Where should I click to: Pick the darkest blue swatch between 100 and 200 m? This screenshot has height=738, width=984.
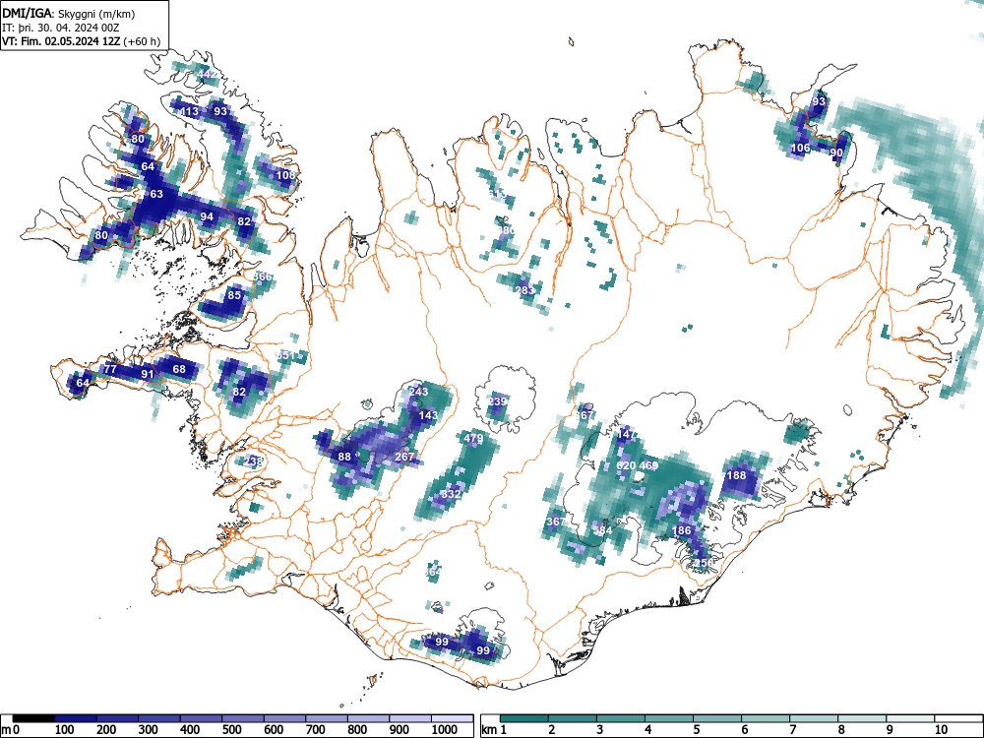76,718
